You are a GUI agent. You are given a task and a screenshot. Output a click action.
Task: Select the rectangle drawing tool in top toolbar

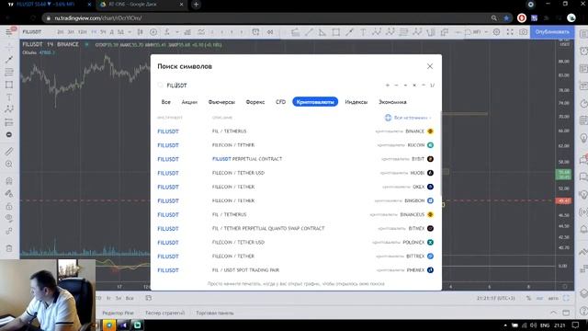336,32
